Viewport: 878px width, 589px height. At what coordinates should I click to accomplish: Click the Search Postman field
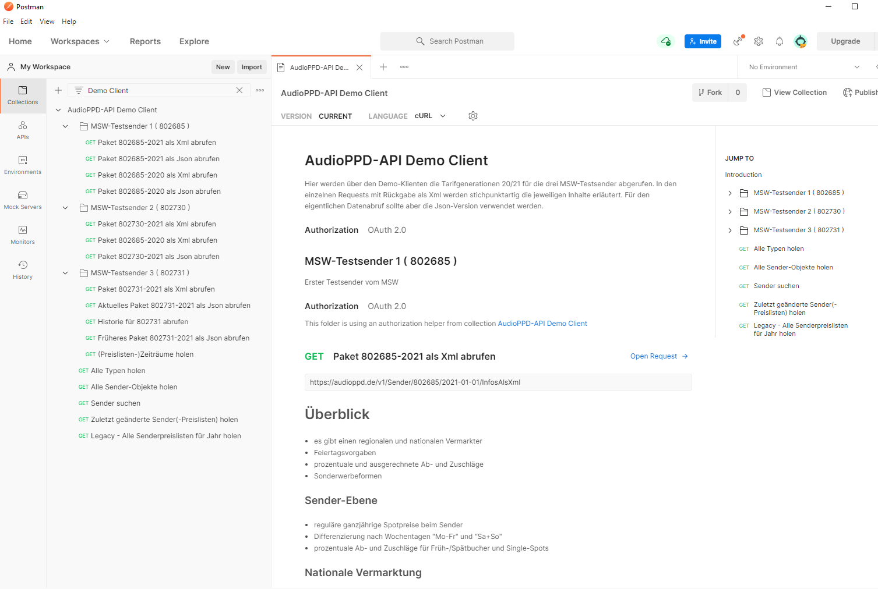[x=447, y=41]
